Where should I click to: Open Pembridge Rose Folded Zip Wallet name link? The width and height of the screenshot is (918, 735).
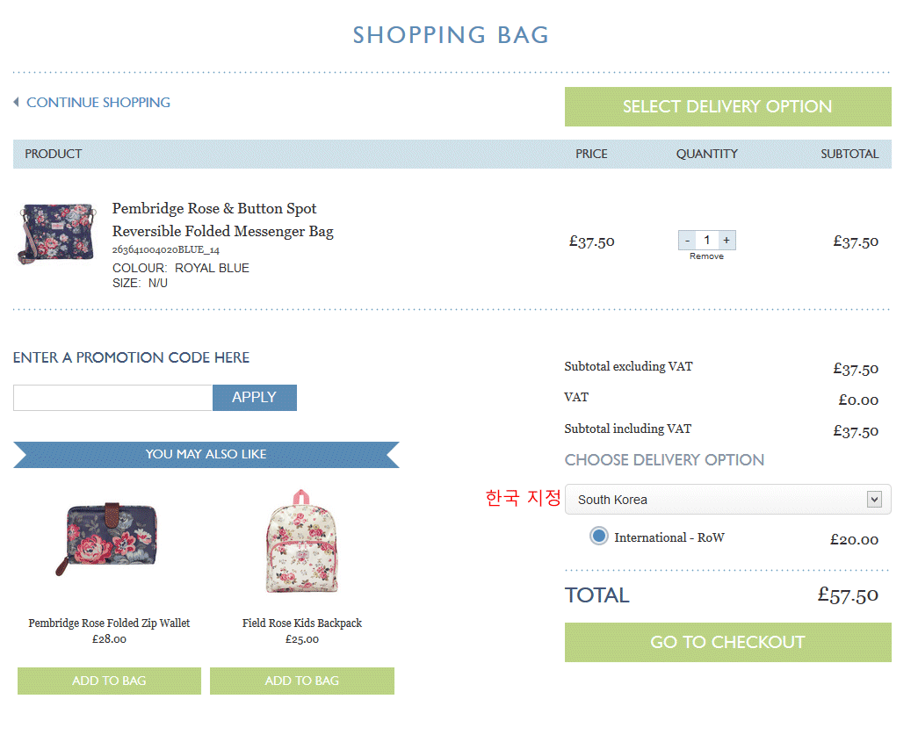tap(109, 623)
